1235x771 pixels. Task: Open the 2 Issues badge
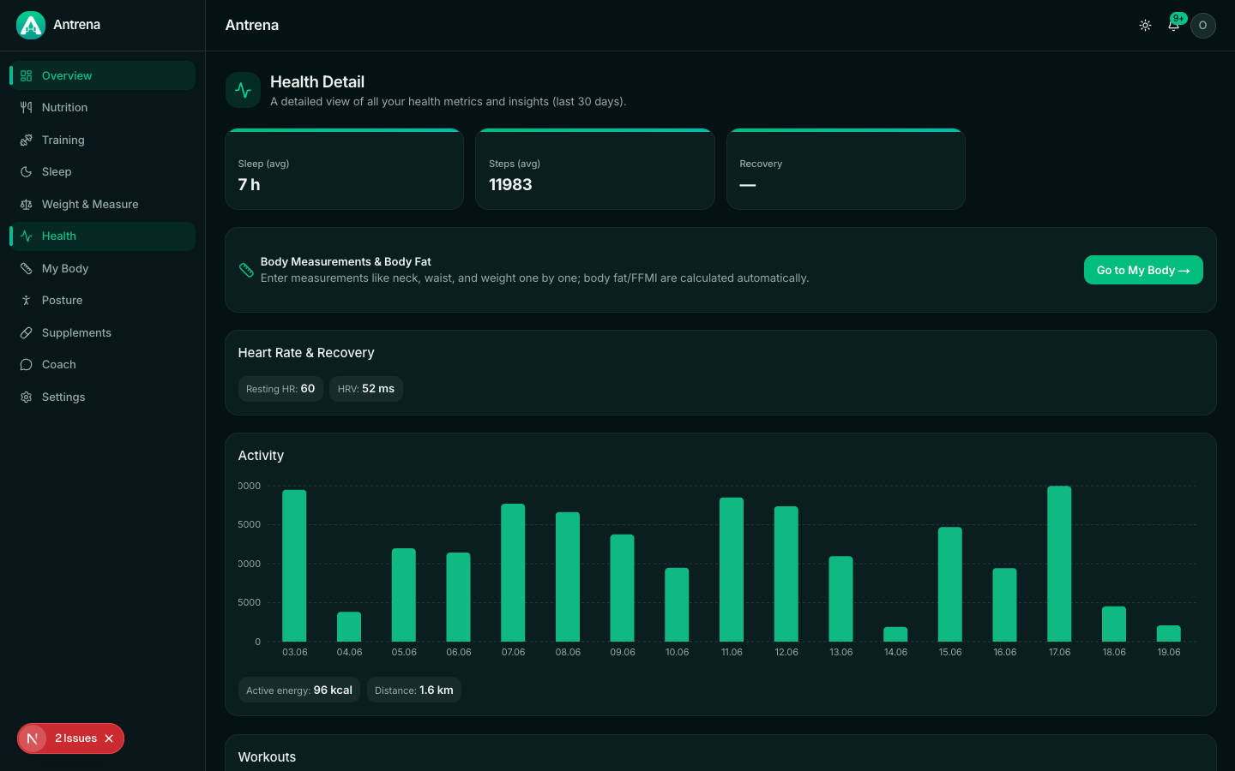click(x=75, y=738)
